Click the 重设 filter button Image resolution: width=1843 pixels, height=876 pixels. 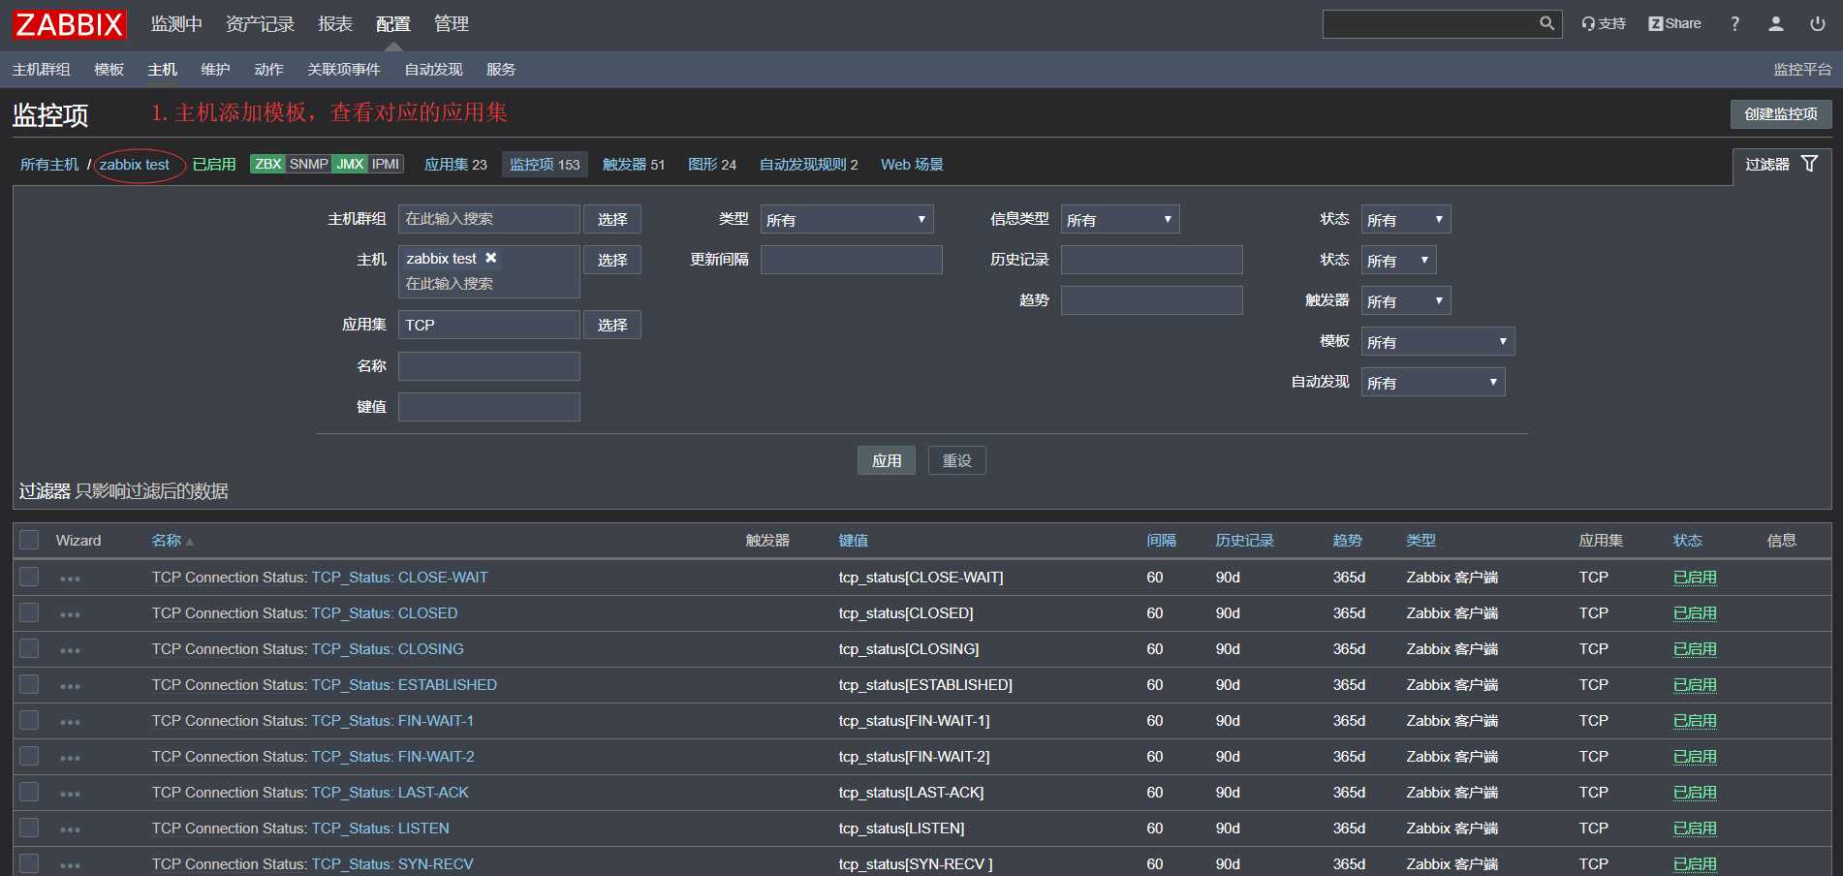(x=957, y=460)
